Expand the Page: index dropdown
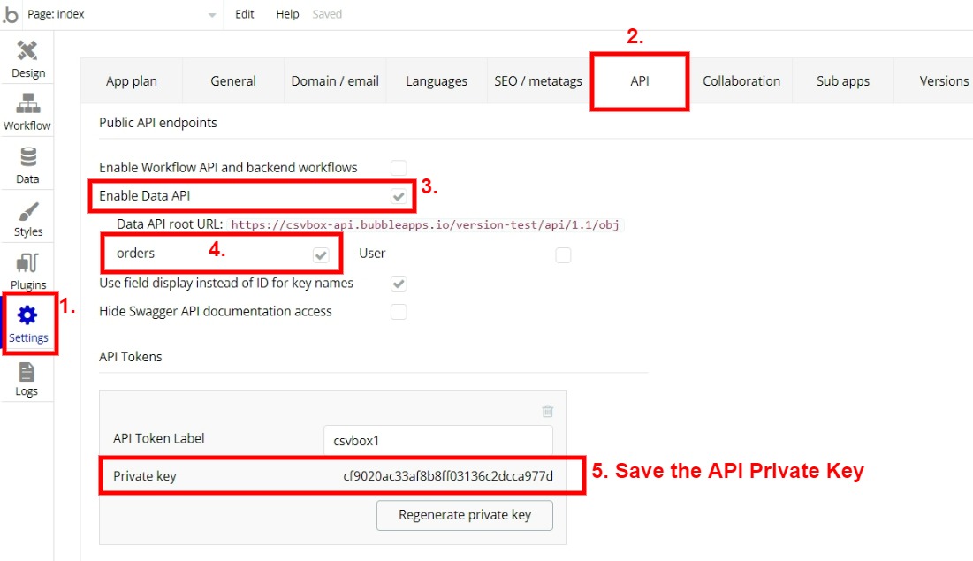This screenshot has width=973, height=561. pyautogui.click(x=122, y=14)
